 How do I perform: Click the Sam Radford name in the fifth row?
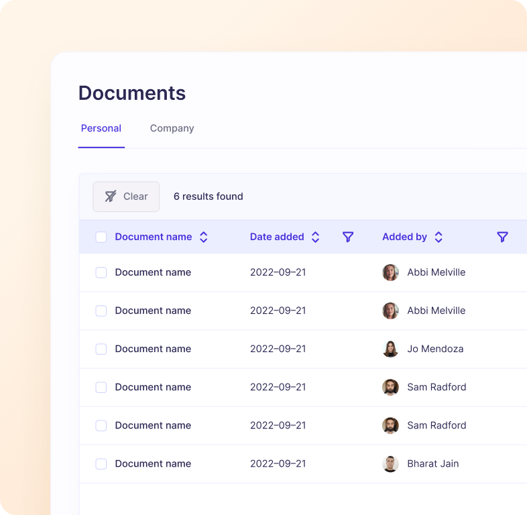[436, 425]
